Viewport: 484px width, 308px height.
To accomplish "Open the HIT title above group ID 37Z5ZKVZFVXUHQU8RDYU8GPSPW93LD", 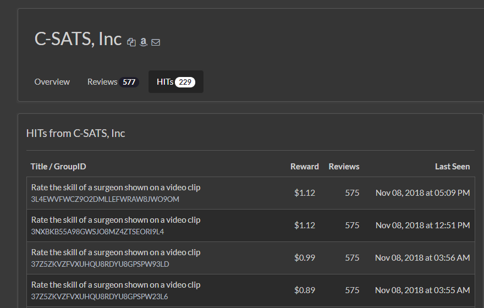I will point(116,252).
